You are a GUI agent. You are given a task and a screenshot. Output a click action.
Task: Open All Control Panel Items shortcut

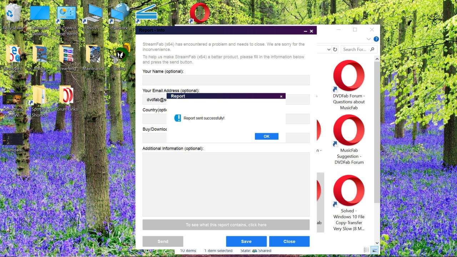(x=66, y=21)
